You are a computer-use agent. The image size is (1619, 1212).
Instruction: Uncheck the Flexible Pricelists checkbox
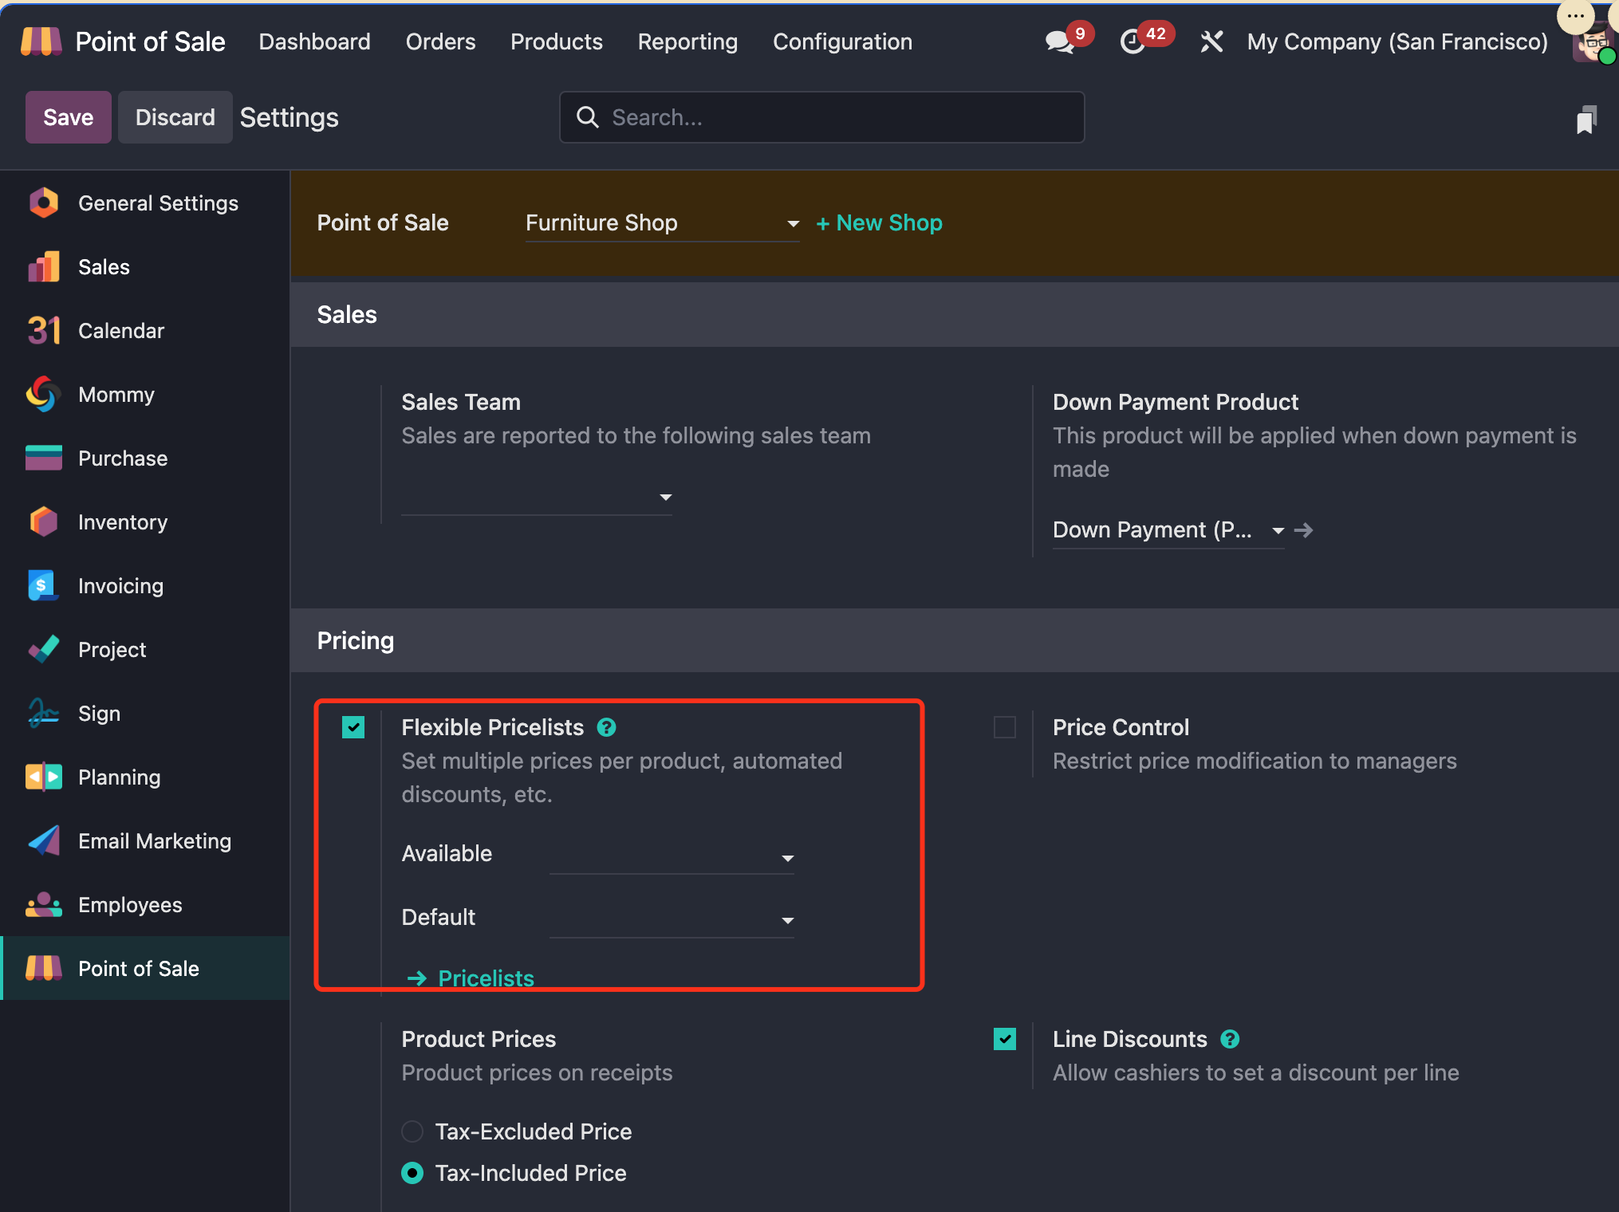353,727
